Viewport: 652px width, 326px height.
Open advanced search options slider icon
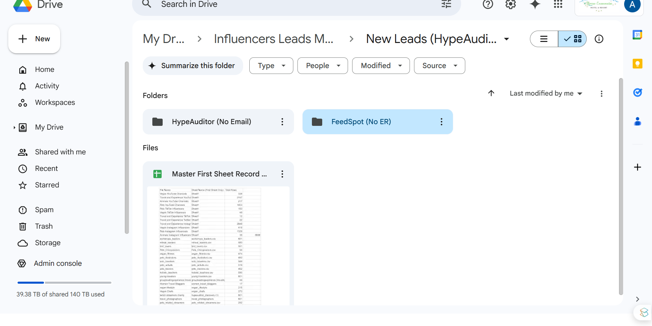(x=446, y=4)
